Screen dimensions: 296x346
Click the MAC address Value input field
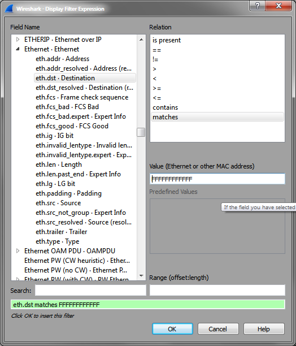217,179
